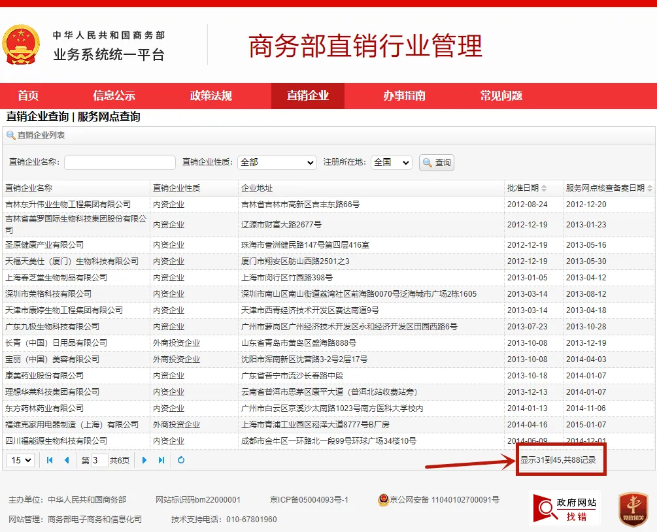This screenshot has height=532, width=657.
Task: Select 天福天美仕（厦门）生物科技有限公司
Action: pyautogui.click(x=72, y=261)
